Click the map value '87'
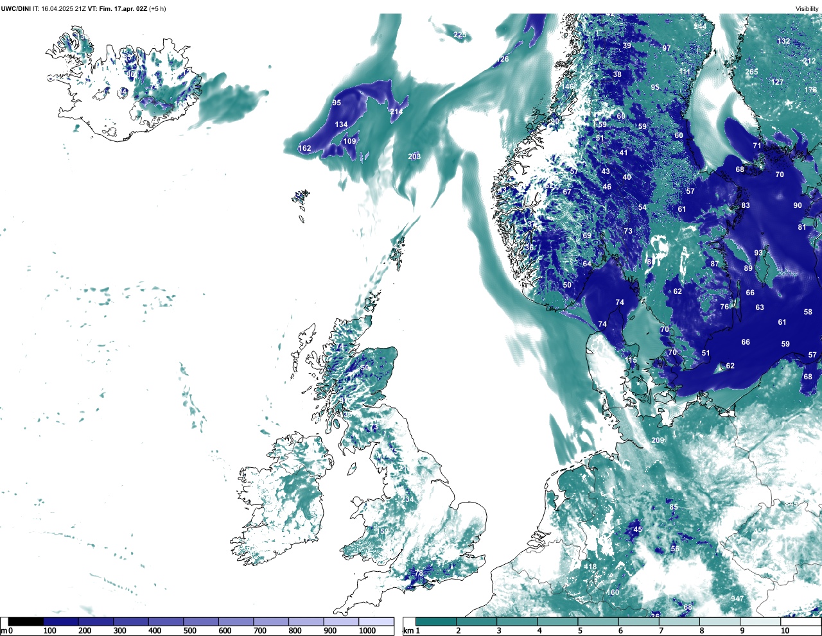The height and width of the screenshot is (636, 822). pos(715,264)
